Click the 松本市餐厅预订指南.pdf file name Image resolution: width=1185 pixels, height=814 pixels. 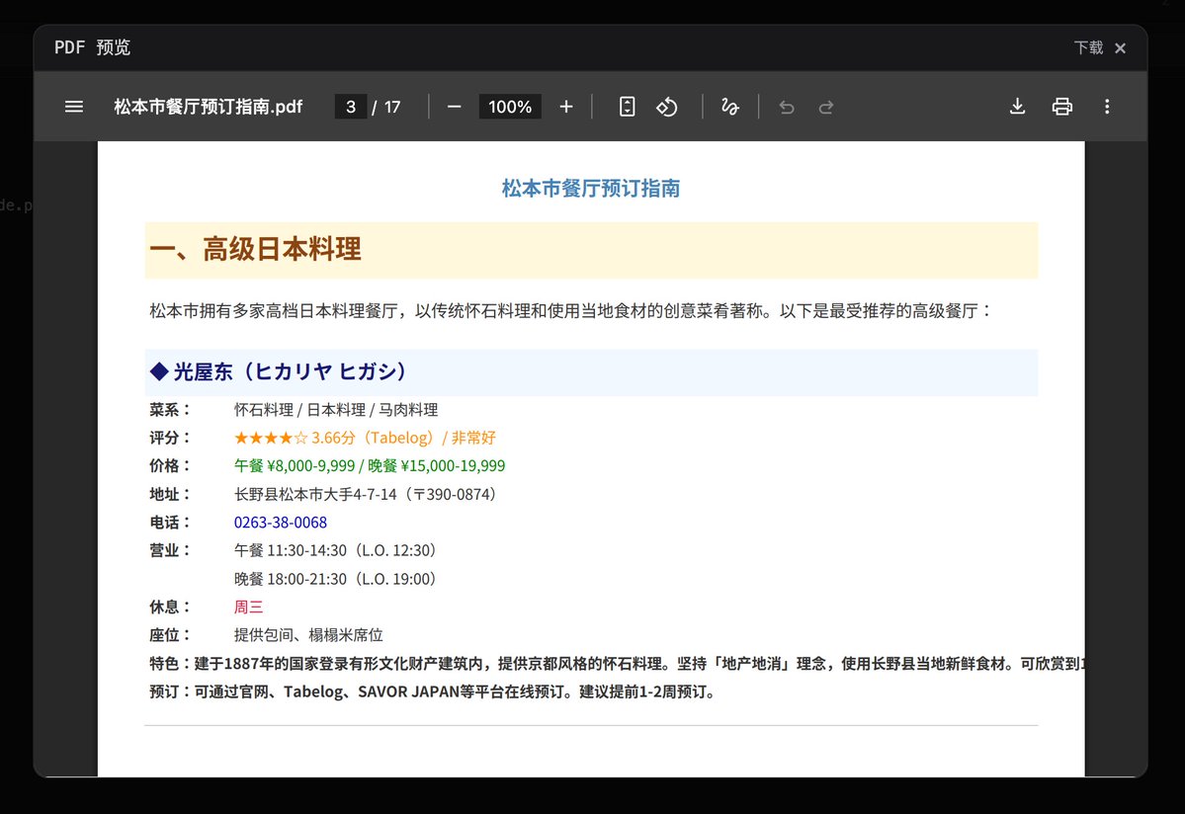tap(209, 107)
